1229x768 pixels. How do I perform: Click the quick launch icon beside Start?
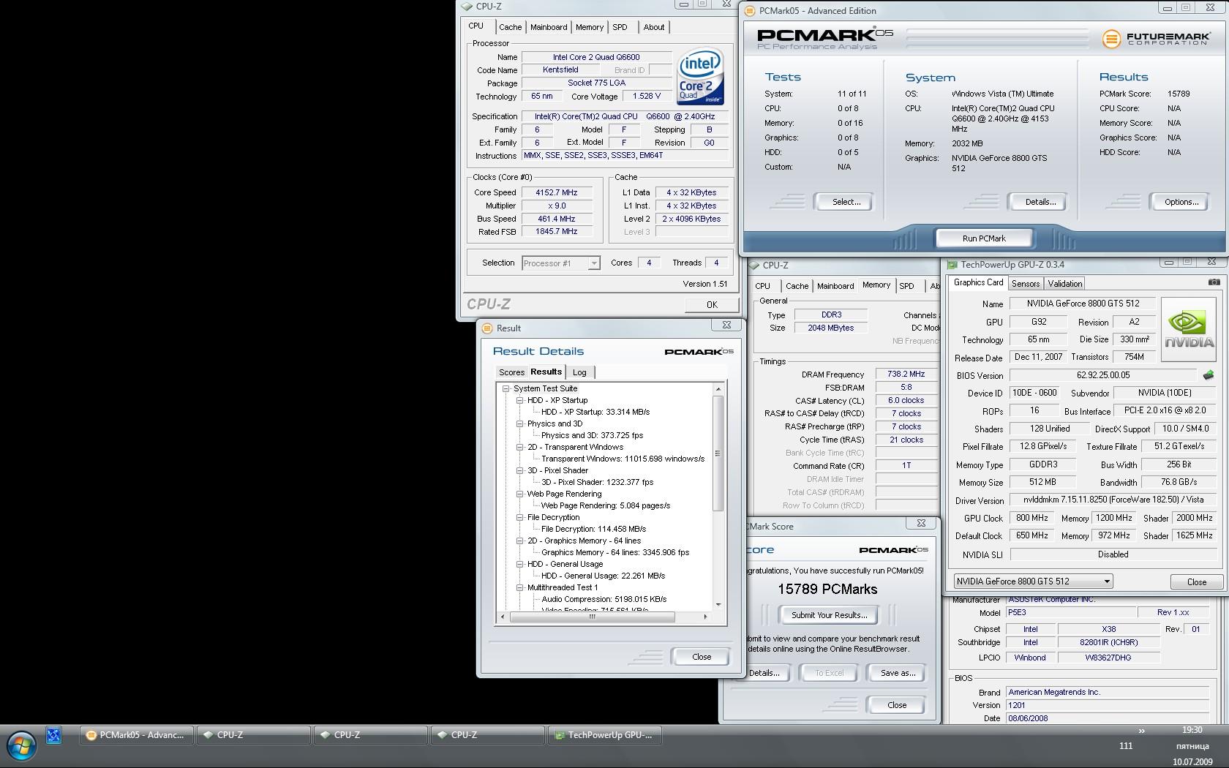[54, 735]
